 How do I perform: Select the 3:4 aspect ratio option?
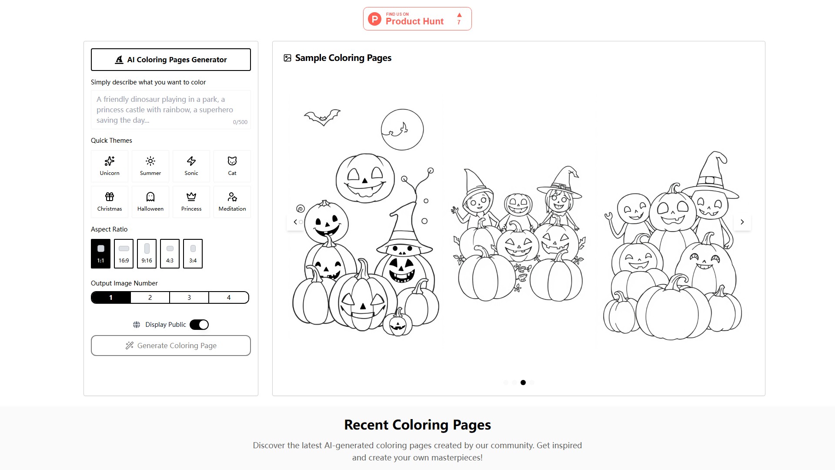click(x=193, y=253)
